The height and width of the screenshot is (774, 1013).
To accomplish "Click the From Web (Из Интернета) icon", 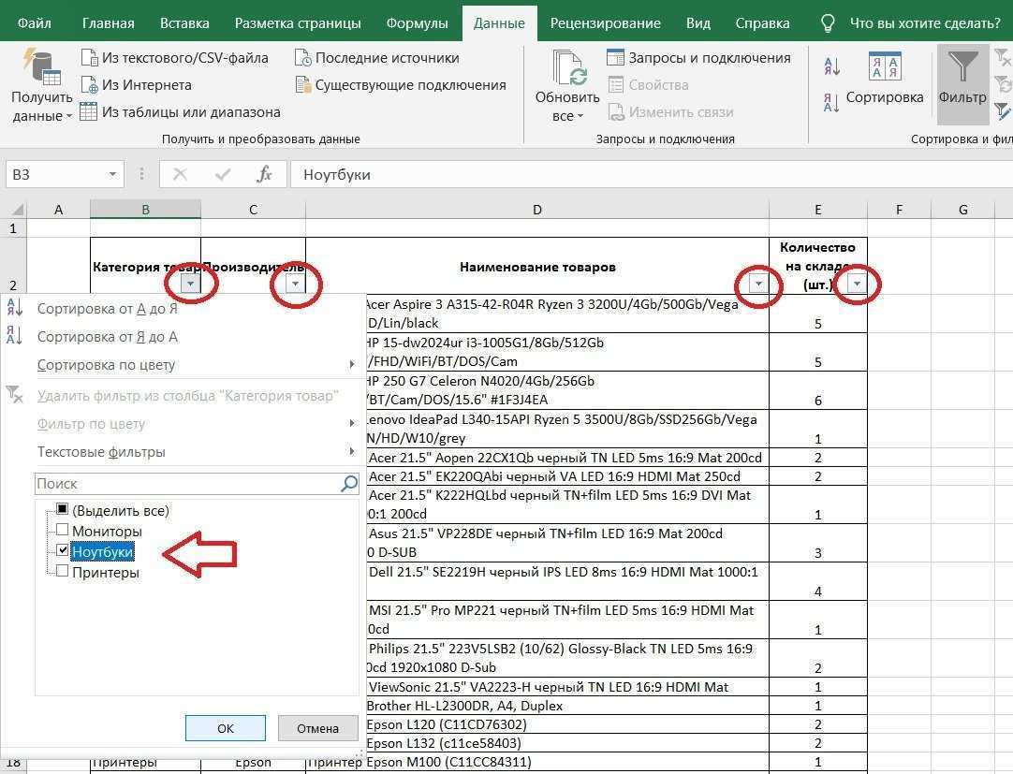I will pyautogui.click(x=89, y=85).
